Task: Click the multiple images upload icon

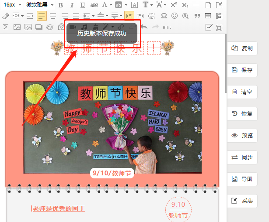Action: [x=28, y=27]
